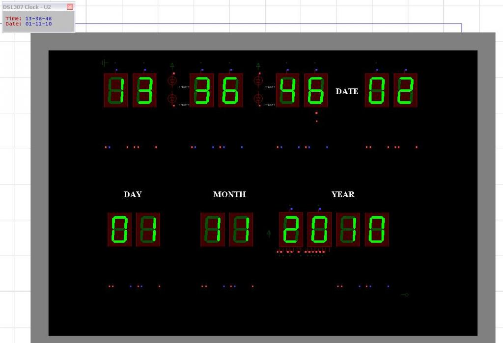
Task: Click the minutes units display showing 6
Action: click(231, 90)
